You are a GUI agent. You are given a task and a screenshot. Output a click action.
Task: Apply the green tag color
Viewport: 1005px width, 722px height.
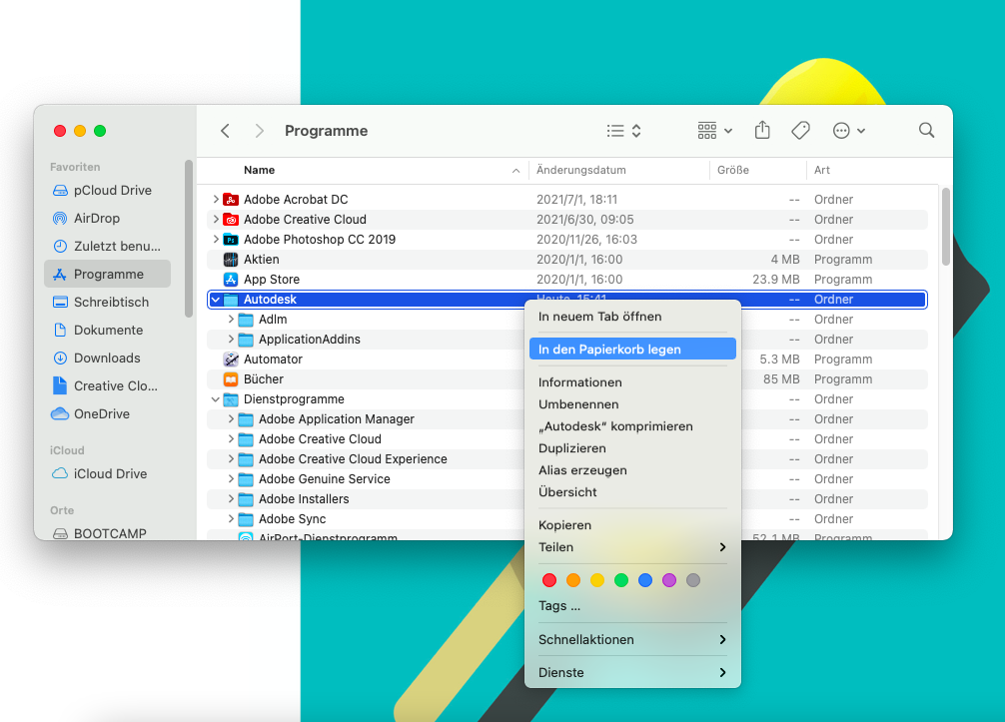pyautogui.click(x=621, y=580)
